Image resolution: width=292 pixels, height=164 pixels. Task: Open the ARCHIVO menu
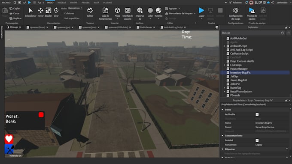pyautogui.click(x=6, y=3)
